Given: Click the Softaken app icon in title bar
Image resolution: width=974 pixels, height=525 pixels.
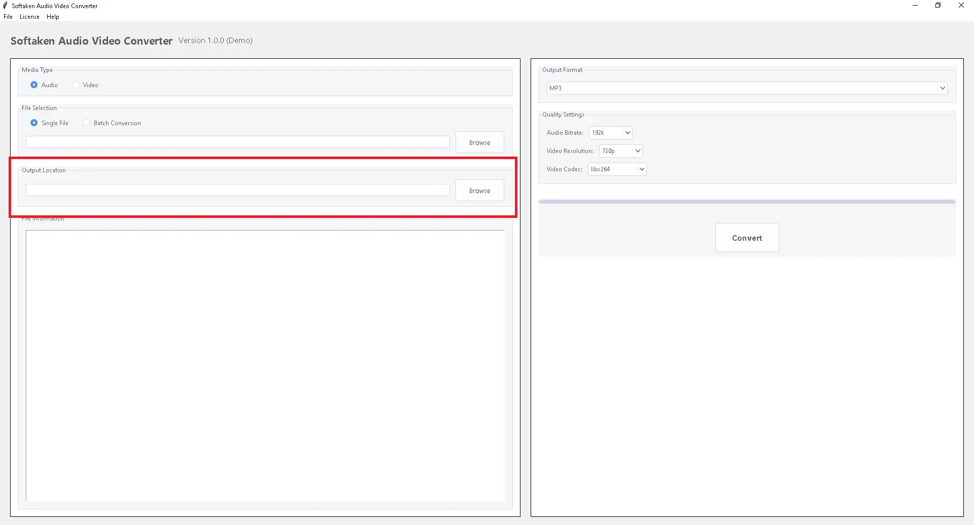Looking at the screenshot, I should coord(6,6).
